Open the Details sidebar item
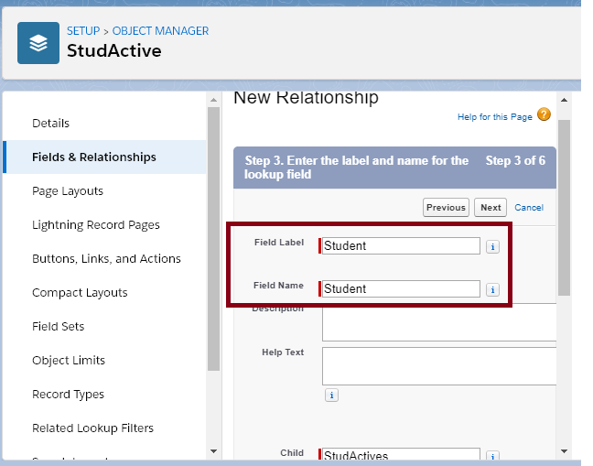Image resolution: width=593 pixels, height=466 pixels. (50, 124)
